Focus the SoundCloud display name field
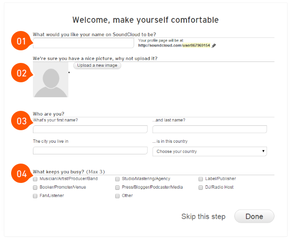Viewport: 291px width, 242px height. (83, 43)
